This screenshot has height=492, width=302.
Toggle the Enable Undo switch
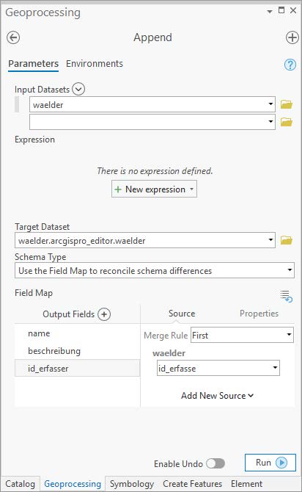click(216, 463)
